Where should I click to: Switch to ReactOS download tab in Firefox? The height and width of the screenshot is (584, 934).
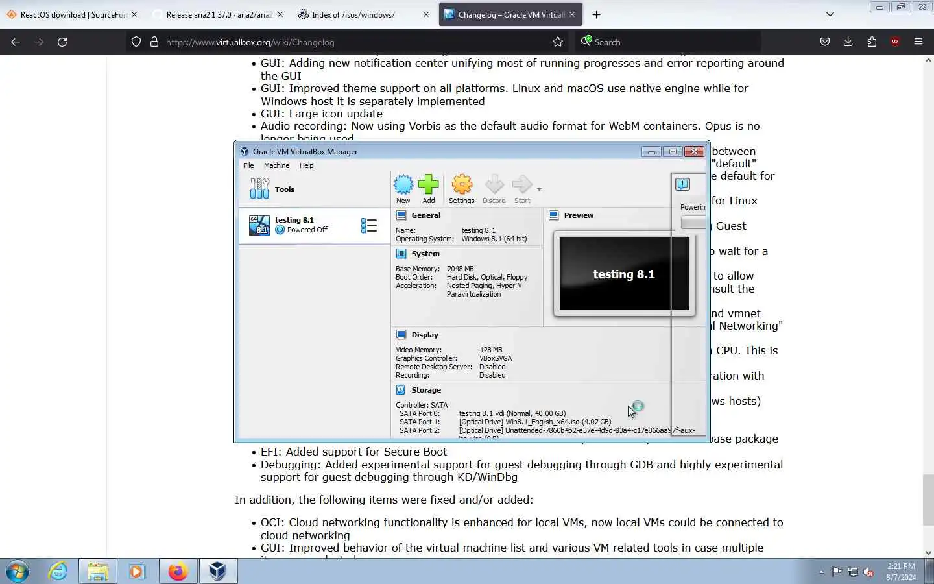(73, 14)
